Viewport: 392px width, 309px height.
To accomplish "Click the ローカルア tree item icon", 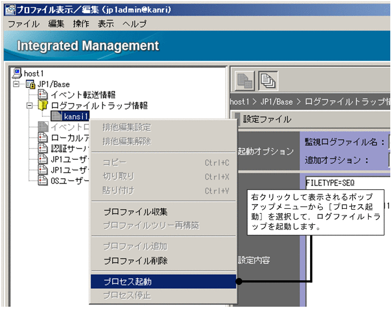I will [x=43, y=138].
